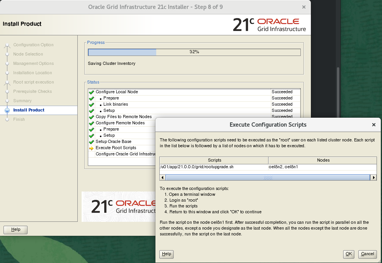Select the Setup Oracle Base status row
This screenshot has width=382, height=263.
pos(122,141)
